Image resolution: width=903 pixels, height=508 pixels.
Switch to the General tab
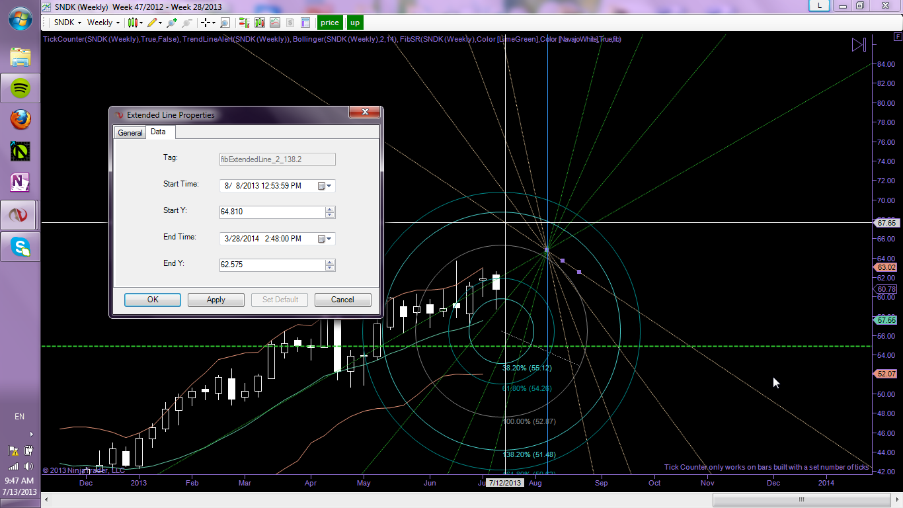130,133
